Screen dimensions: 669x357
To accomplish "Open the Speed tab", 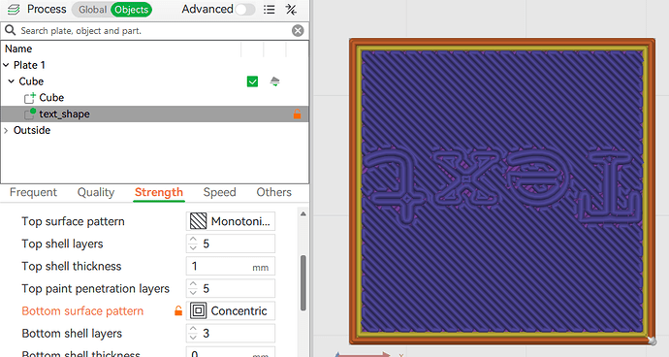I will point(219,192).
